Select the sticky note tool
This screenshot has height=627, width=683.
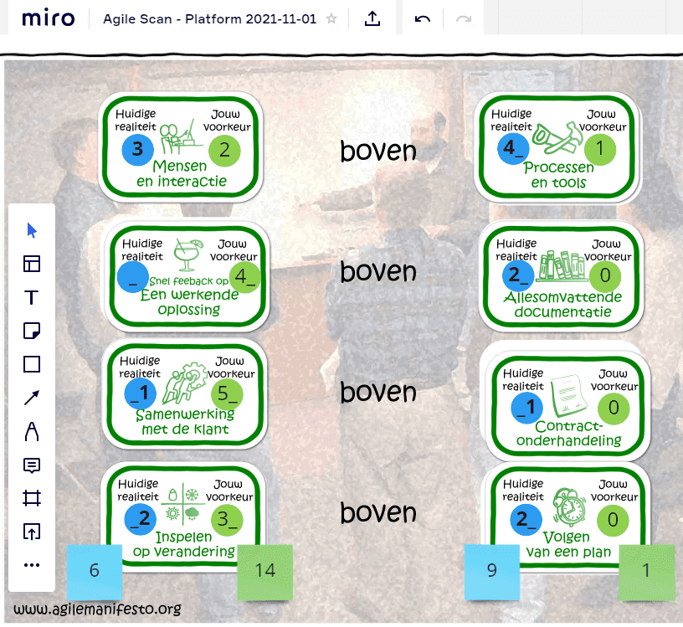[x=31, y=331]
